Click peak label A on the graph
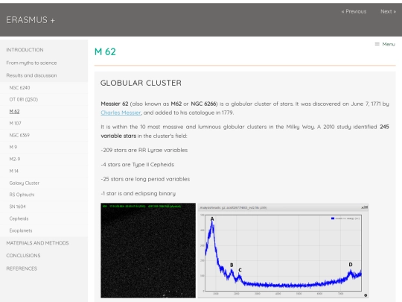Image resolution: width=402 pixels, height=302 pixels. (212, 219)
